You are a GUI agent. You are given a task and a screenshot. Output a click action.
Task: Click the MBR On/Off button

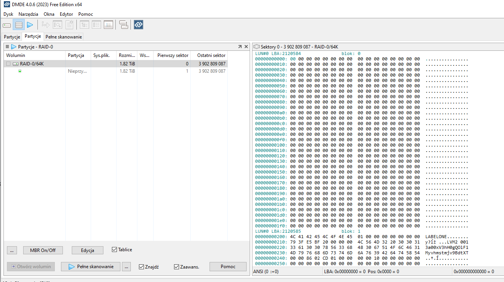(x=43, y=250)
